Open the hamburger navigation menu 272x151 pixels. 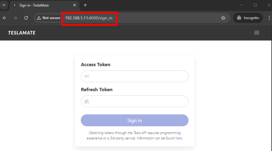257,33
